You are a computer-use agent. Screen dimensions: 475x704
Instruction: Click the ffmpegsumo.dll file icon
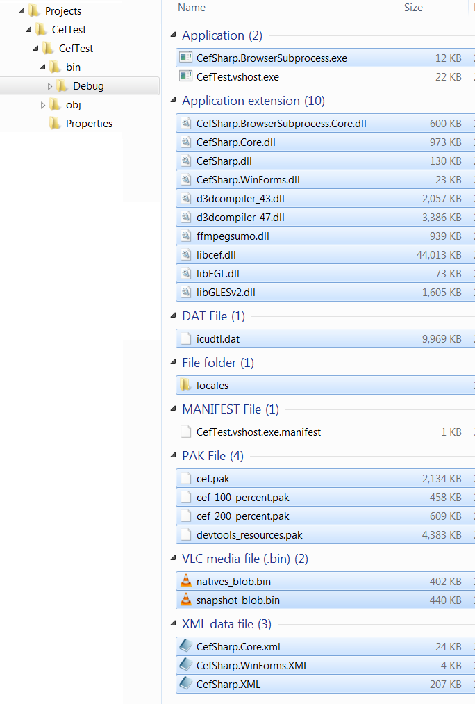coord(185,236)
